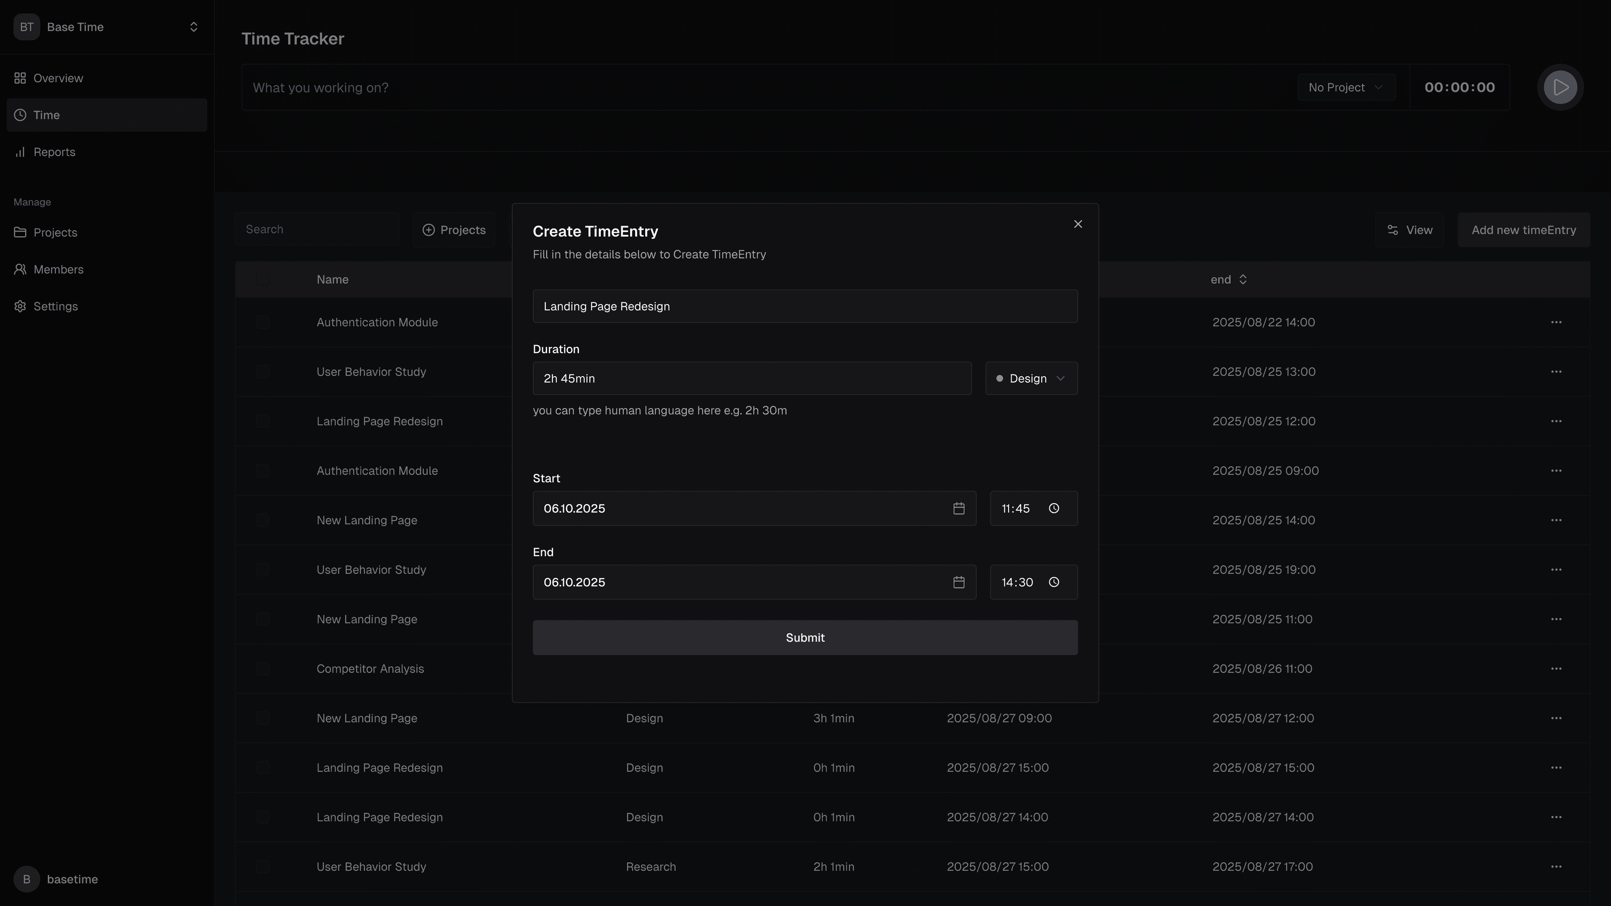Image resolution: width=1611 pixels, height=906 pixels.
Task: Go to Overview in the sidebar
Action: [x=58, y=78]
